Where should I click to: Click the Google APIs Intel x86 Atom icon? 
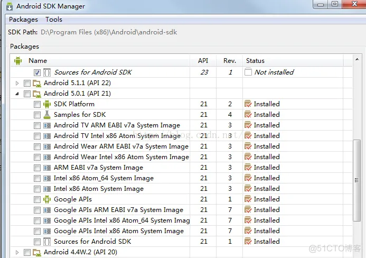(x=47, y=232)
